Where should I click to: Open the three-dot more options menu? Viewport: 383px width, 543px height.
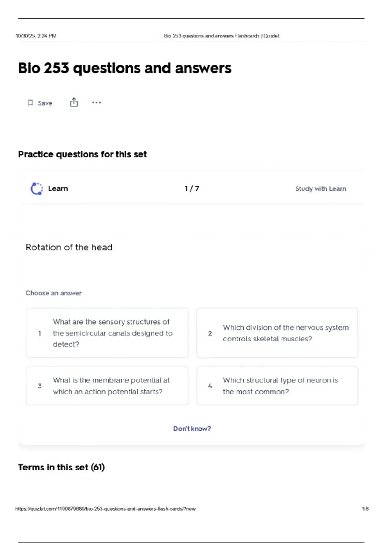tap(96, 103)
